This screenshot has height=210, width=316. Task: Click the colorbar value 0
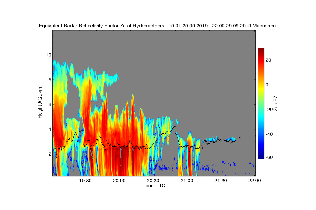tap(267, 85)
